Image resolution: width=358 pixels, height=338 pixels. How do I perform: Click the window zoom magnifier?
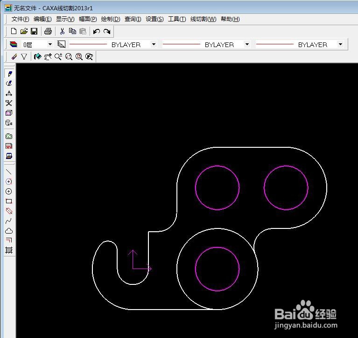pyautogui.click(x=69, y=56)
